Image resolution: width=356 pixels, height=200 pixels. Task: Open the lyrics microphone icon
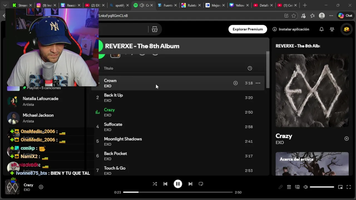[281, 187]
